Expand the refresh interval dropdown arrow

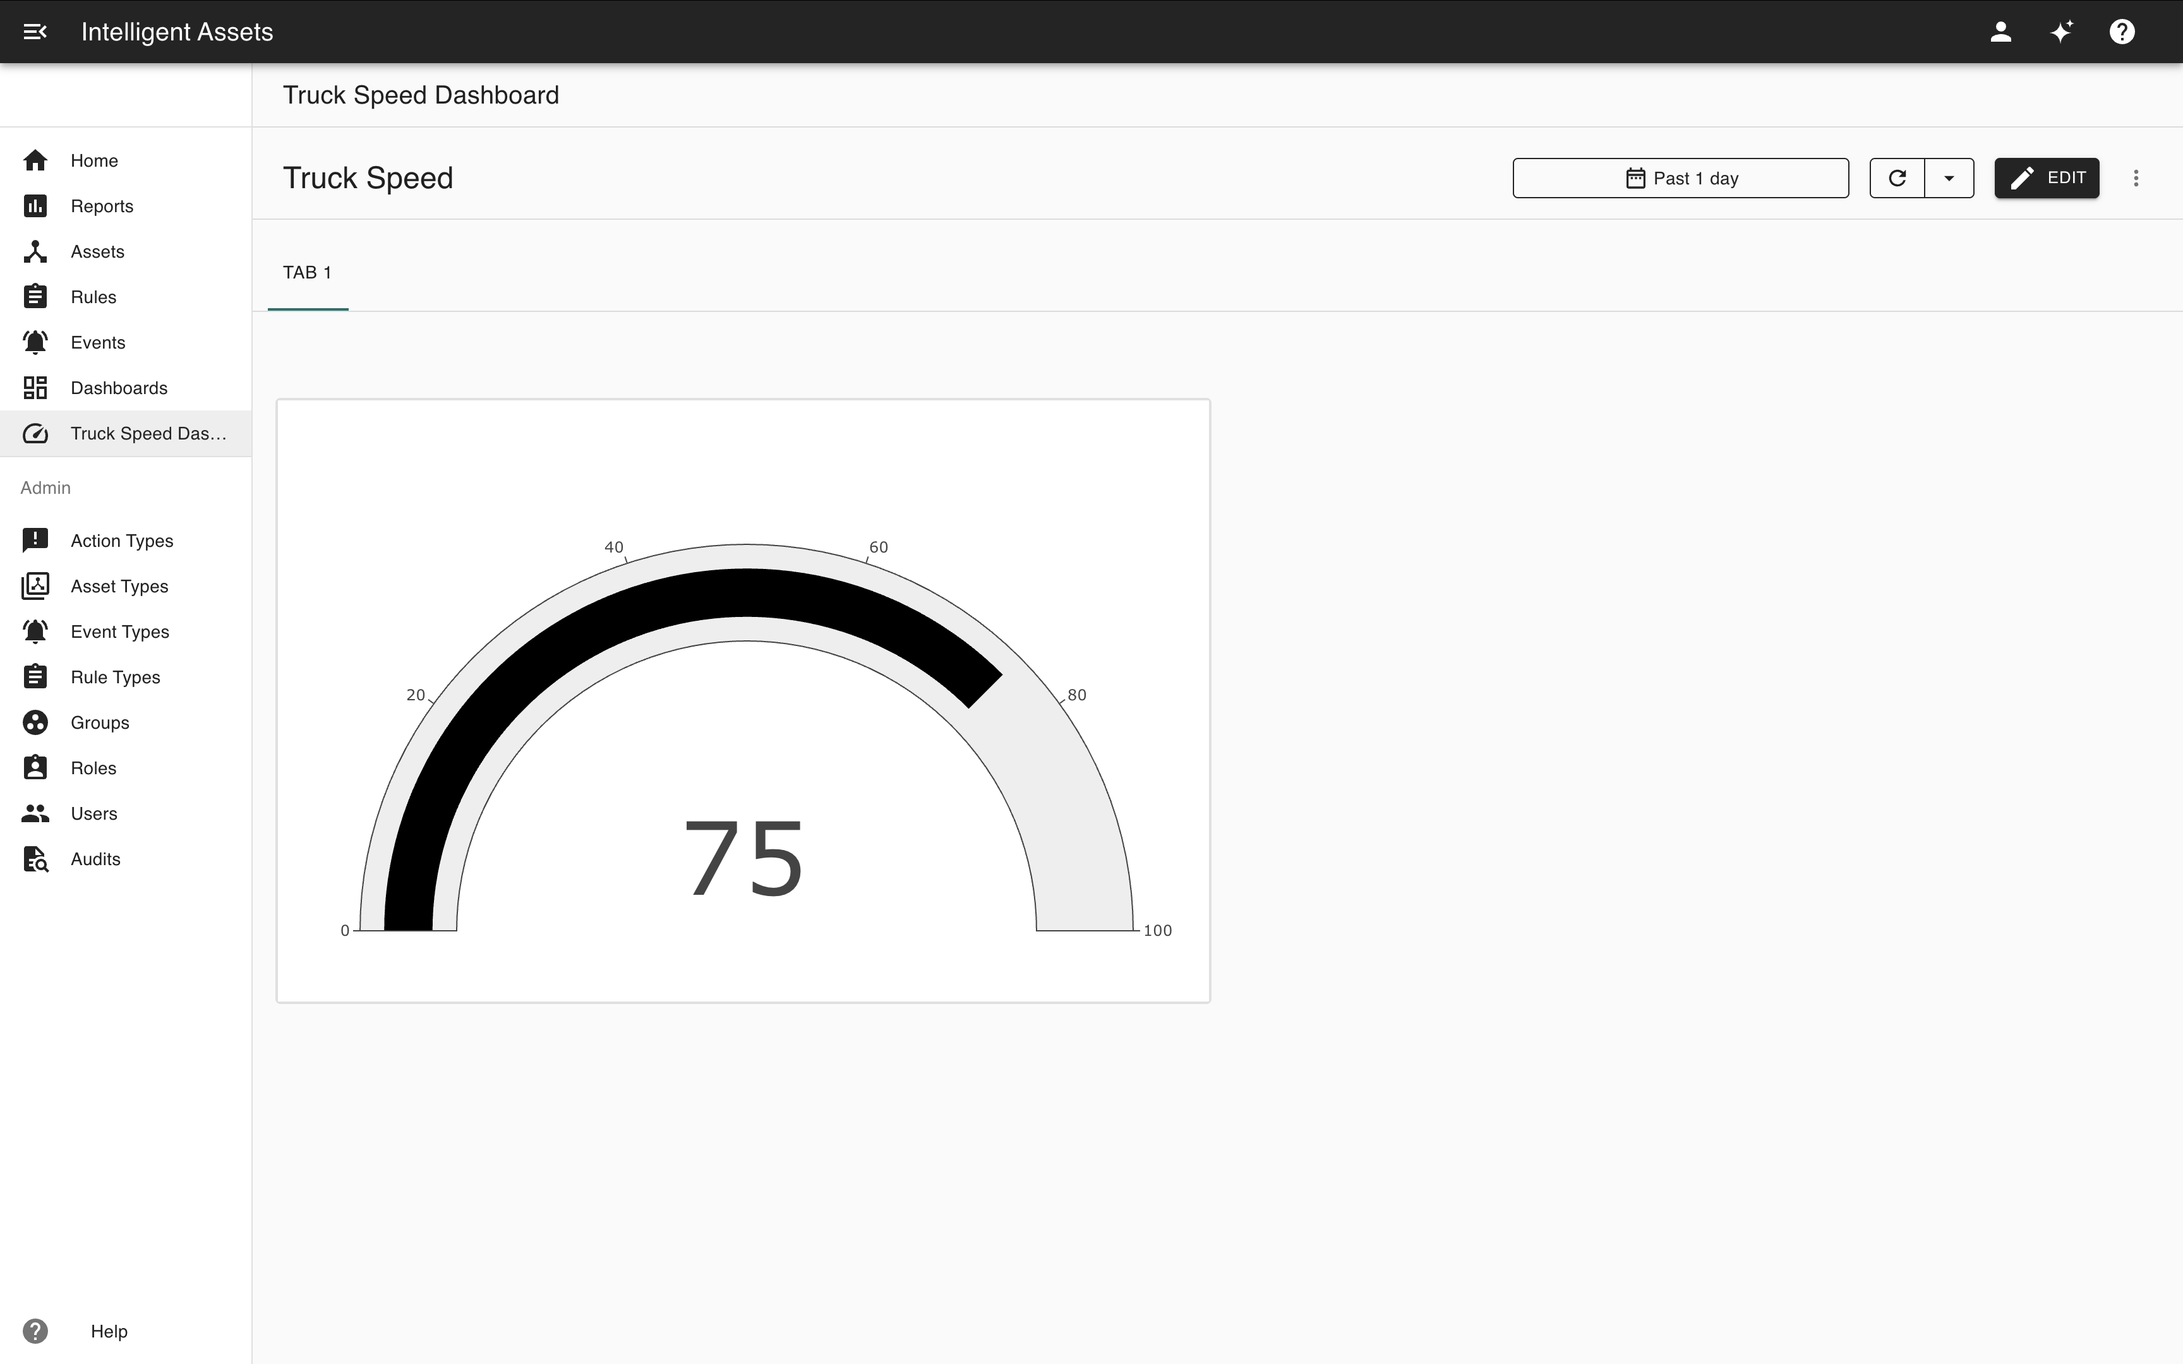tap(1949, 177)
